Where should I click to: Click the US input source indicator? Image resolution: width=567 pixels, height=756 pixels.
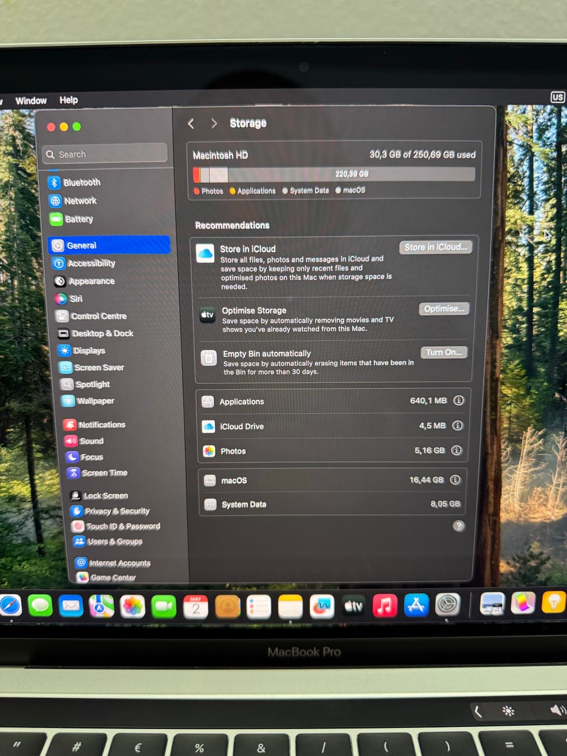pos(558,97)
